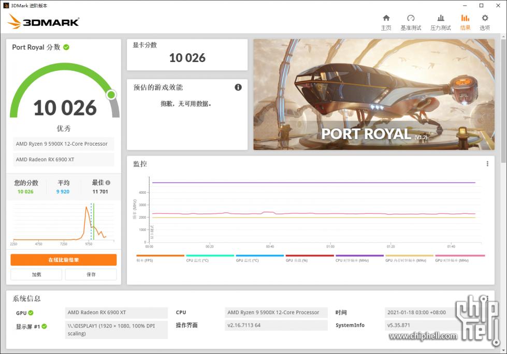
Task: Switch to the 主页 navigation tab
Action: coord(386,23)
